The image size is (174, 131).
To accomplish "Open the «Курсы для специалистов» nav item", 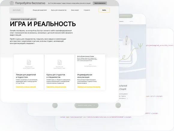I will (x=59, y=10).
